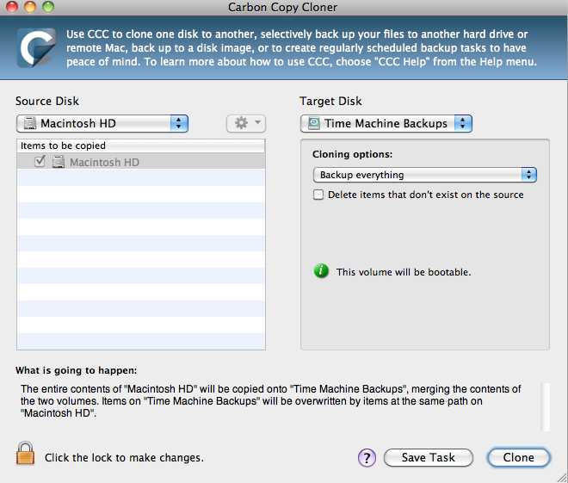
Task: Click 'Click the lock to make changes.' text
Action: (x=124, y=458)
